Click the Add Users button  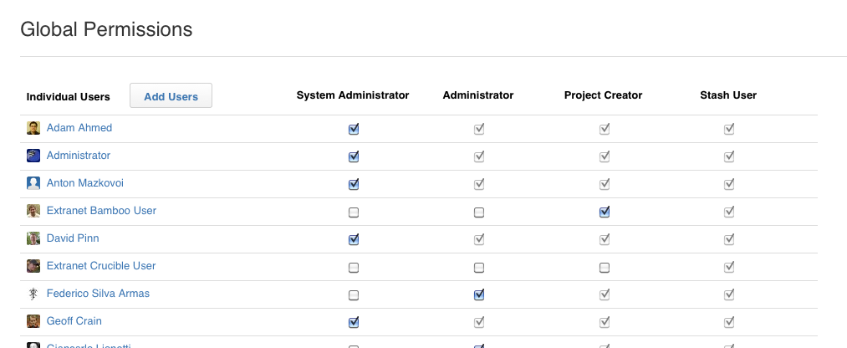[x=171, y=95]
